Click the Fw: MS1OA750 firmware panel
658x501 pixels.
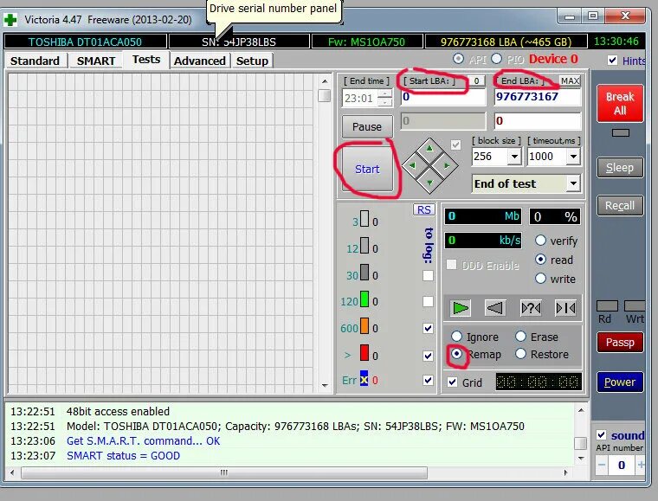pos(366,42)
